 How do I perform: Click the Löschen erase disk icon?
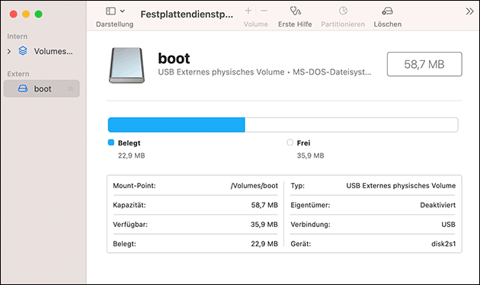tap(388, 11)
